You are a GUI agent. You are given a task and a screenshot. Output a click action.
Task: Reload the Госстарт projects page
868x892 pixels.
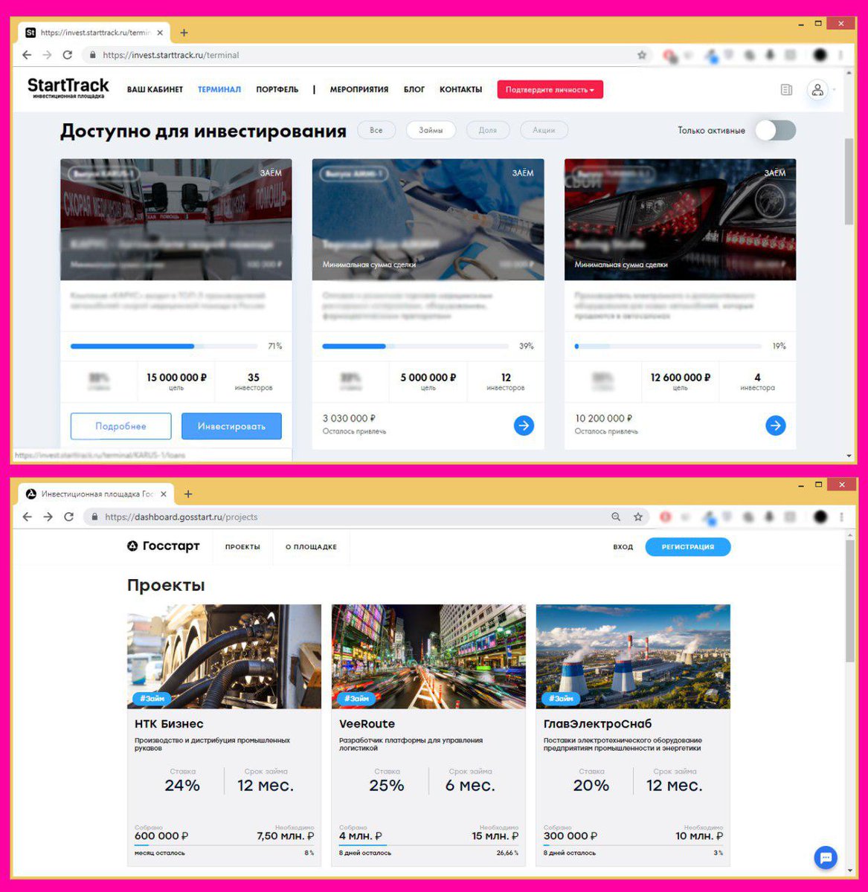point(68,517)
